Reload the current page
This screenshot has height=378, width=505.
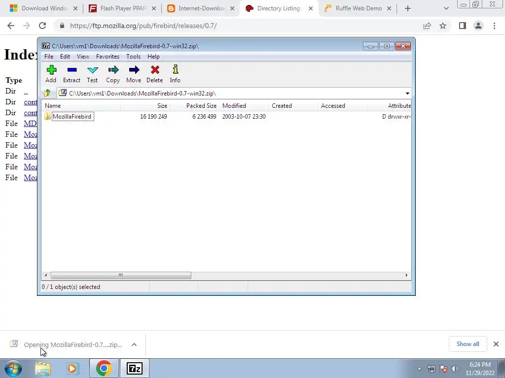[42, 26]
